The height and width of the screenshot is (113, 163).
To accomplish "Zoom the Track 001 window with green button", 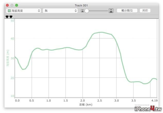I will (16, 5).
